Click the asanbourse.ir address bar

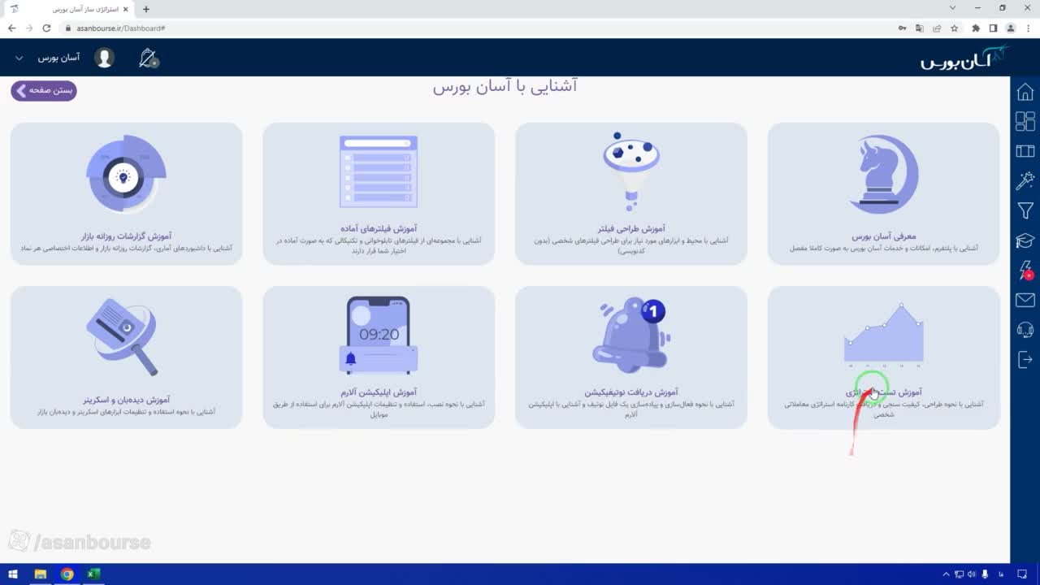point(479,28)
